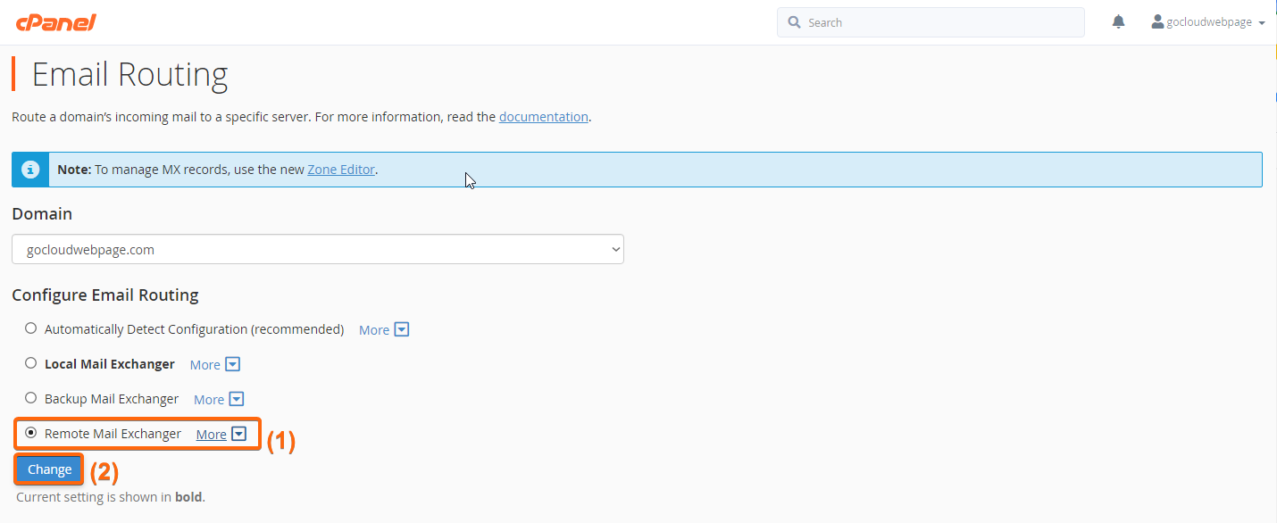
Task: Select Backup Mail Exchanger radio button
Action: click(x=31, y=398)
